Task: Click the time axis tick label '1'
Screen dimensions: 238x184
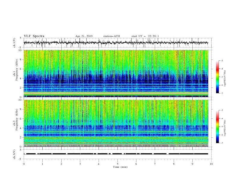Action: (x=42, y=164)
